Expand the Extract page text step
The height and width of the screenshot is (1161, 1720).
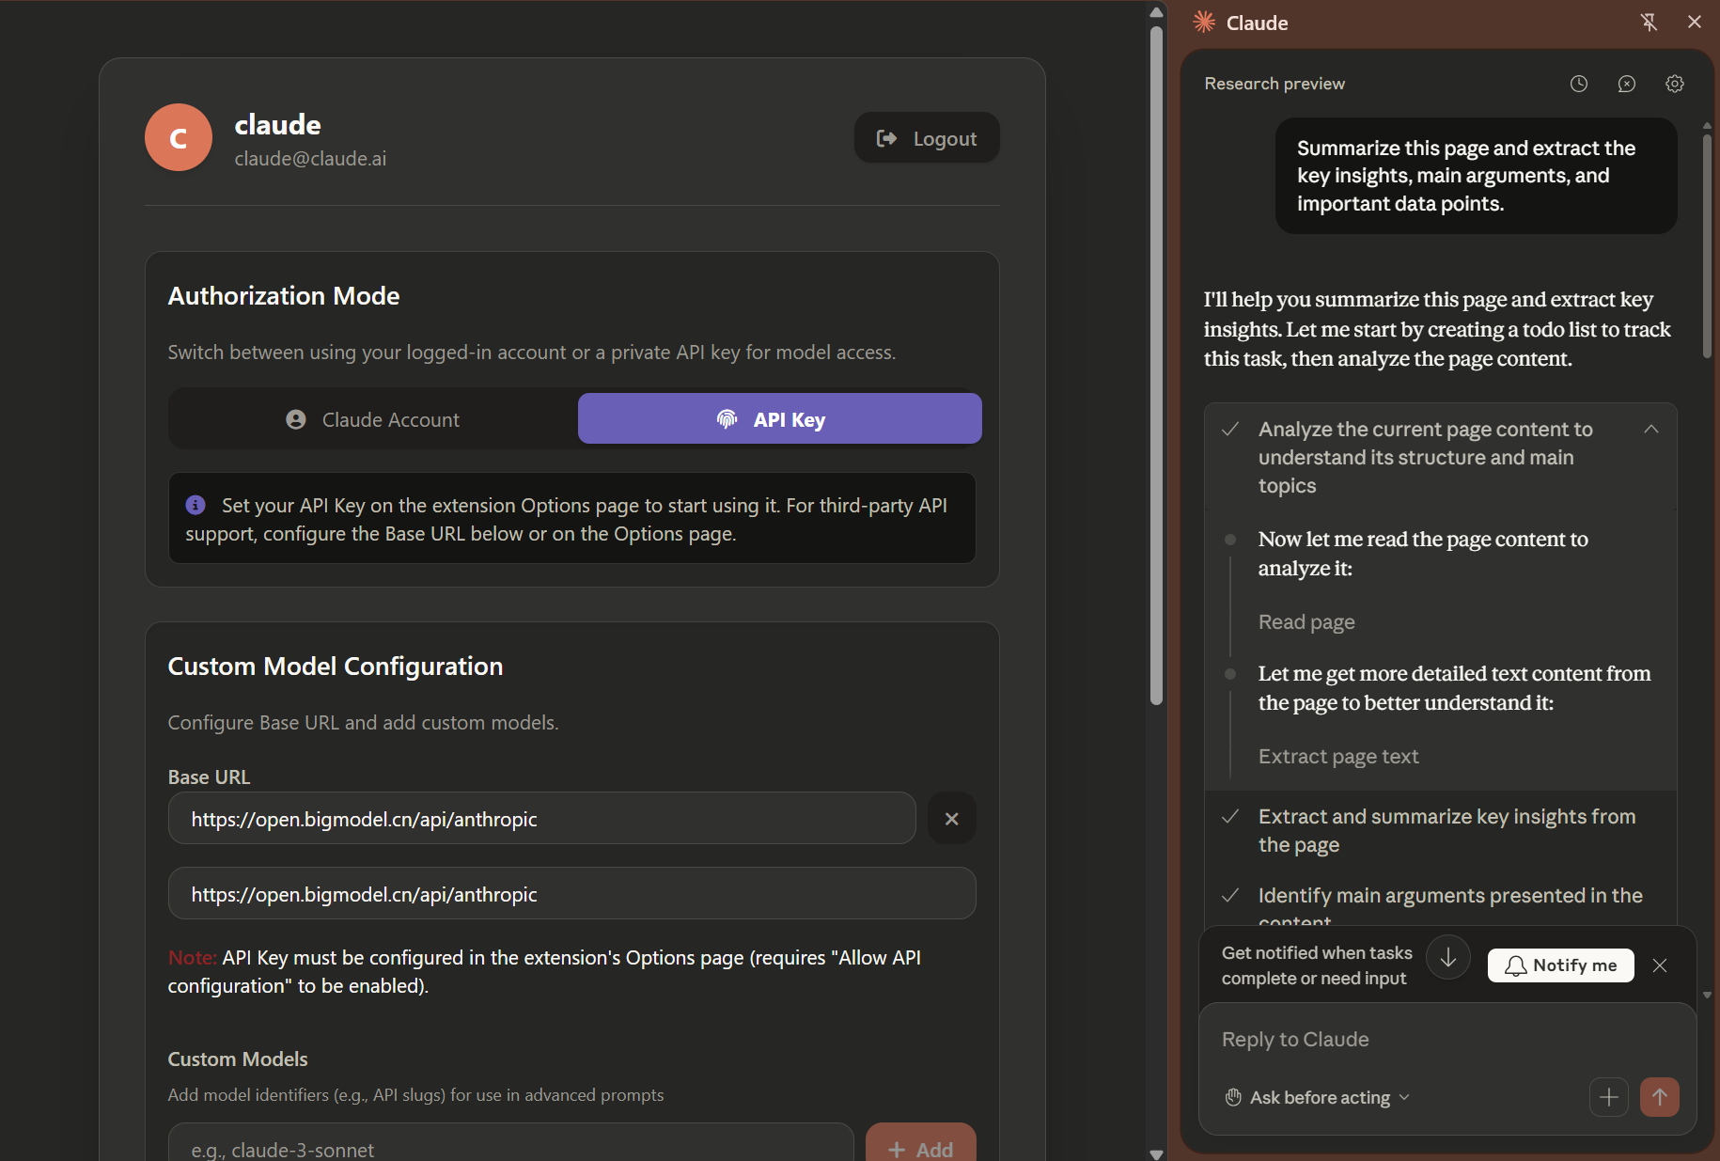(1338, 757)
